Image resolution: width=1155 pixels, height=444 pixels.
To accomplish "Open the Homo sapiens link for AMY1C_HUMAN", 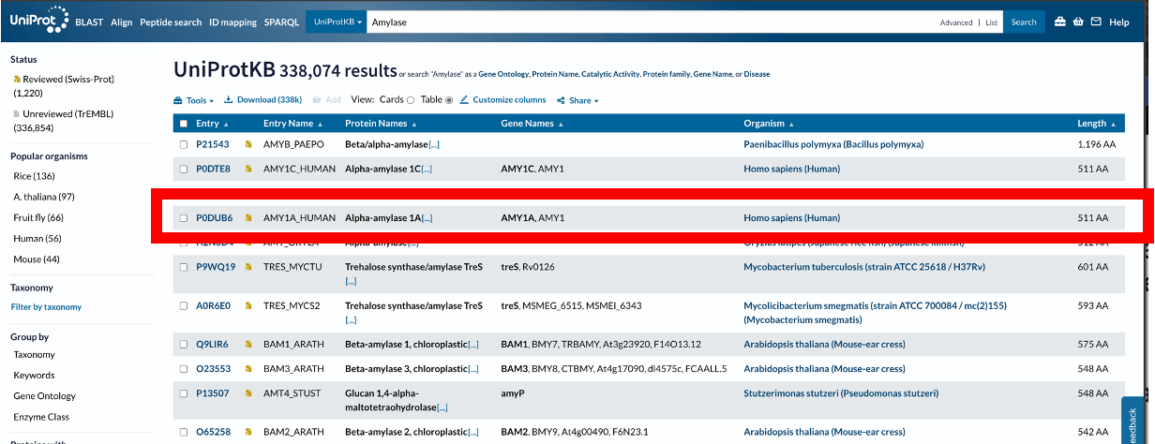I will (791, 170).
